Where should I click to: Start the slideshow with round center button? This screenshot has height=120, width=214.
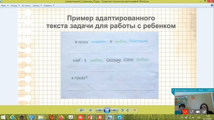coord(107,110)
